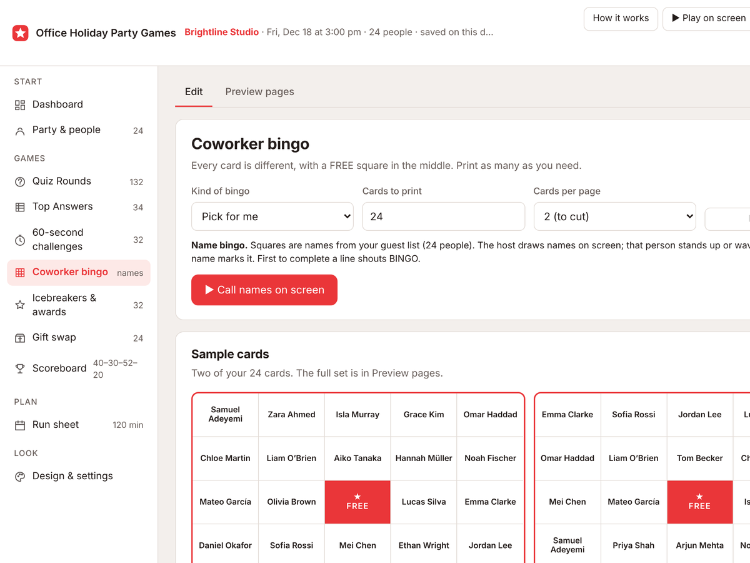Click the Isla Murray square
Image resolution: width=750 pixels, height=563 pixels.
coord(357,415)
